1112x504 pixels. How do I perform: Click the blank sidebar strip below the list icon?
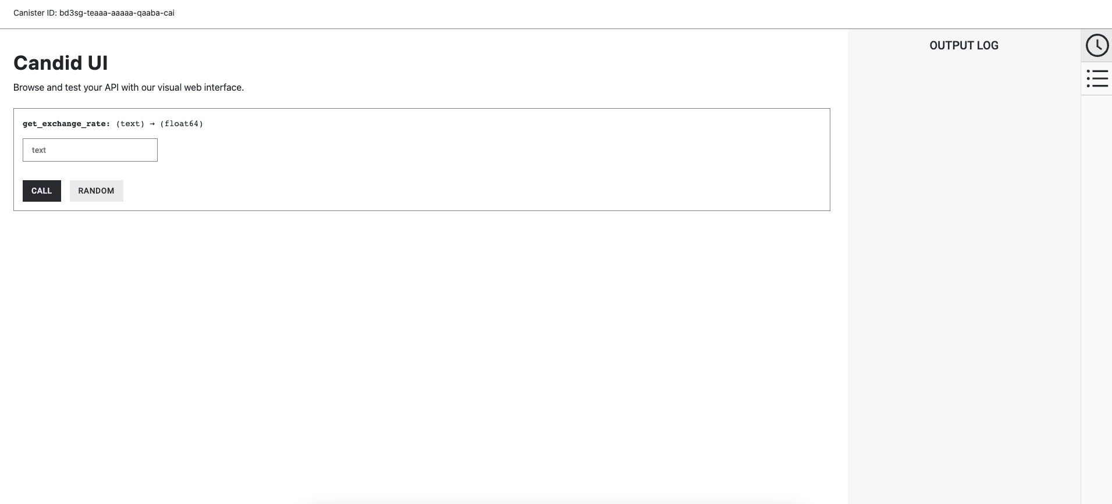click(1096, 291)
